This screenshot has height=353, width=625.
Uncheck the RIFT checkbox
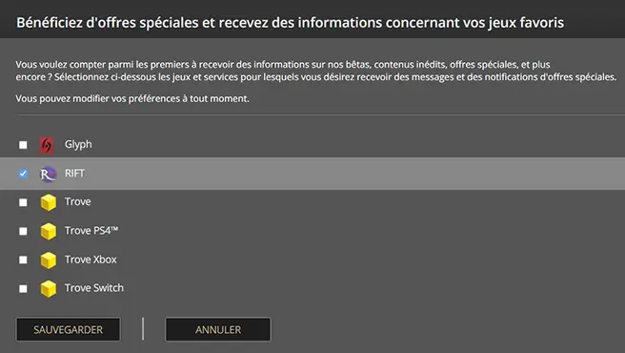[x=23, y=174]
